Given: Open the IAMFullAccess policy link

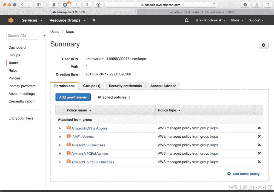Looking at the screenshot, I should tap(83, 137).
